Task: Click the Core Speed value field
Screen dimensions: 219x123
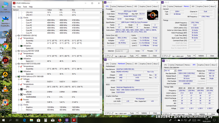Action: [122, 38]
